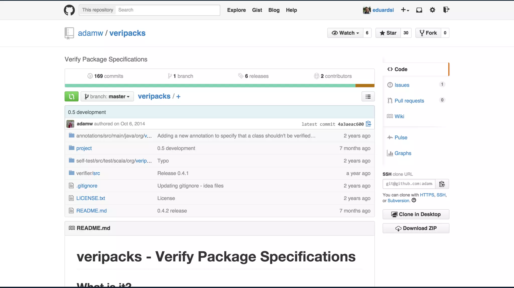Click the Explore menu item

pos(236,10)
